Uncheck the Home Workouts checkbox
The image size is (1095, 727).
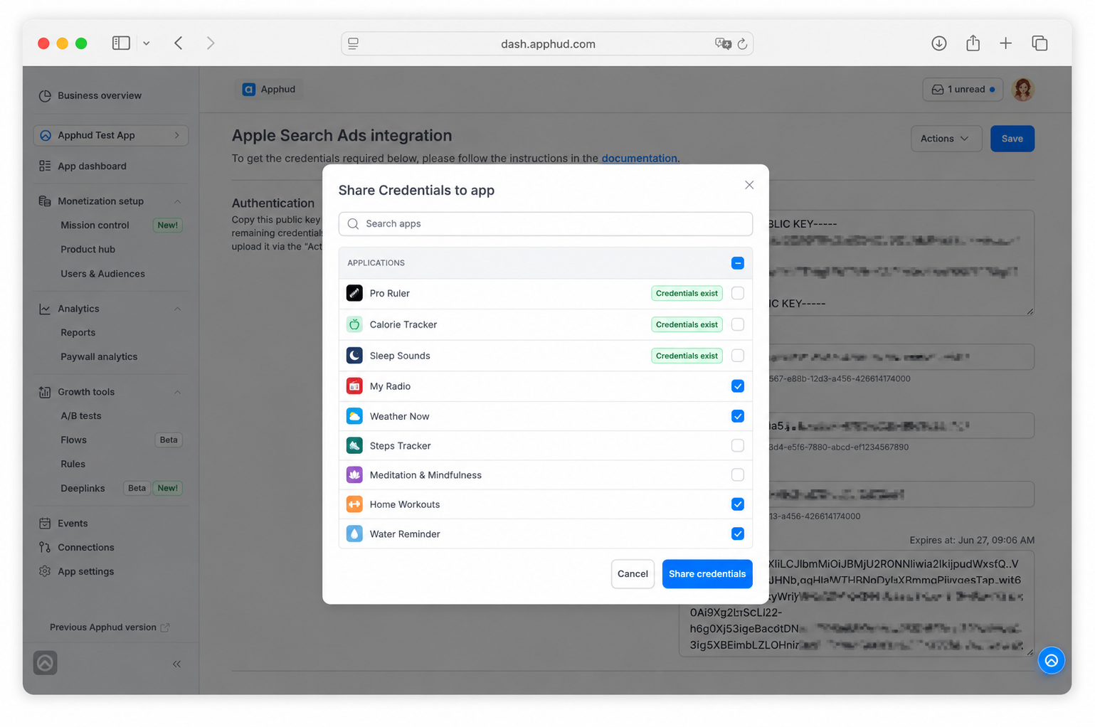click(738, 504)
